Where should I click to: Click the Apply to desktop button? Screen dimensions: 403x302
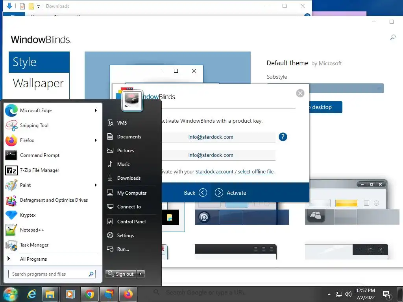coord(326,107)
